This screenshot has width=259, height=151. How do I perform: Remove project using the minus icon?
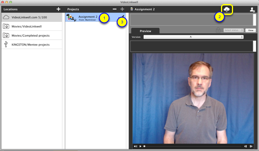pyautogui.click(x=115, y=9)
